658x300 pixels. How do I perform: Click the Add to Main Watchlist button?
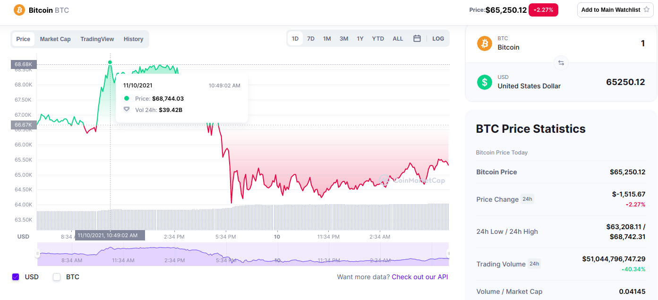615,10
